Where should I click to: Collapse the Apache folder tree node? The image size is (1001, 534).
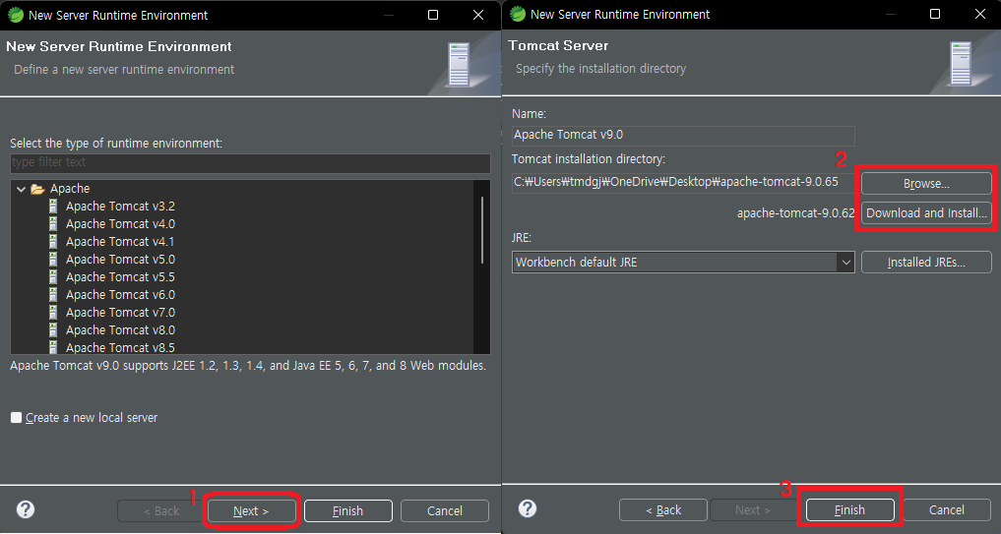(21, 189)
